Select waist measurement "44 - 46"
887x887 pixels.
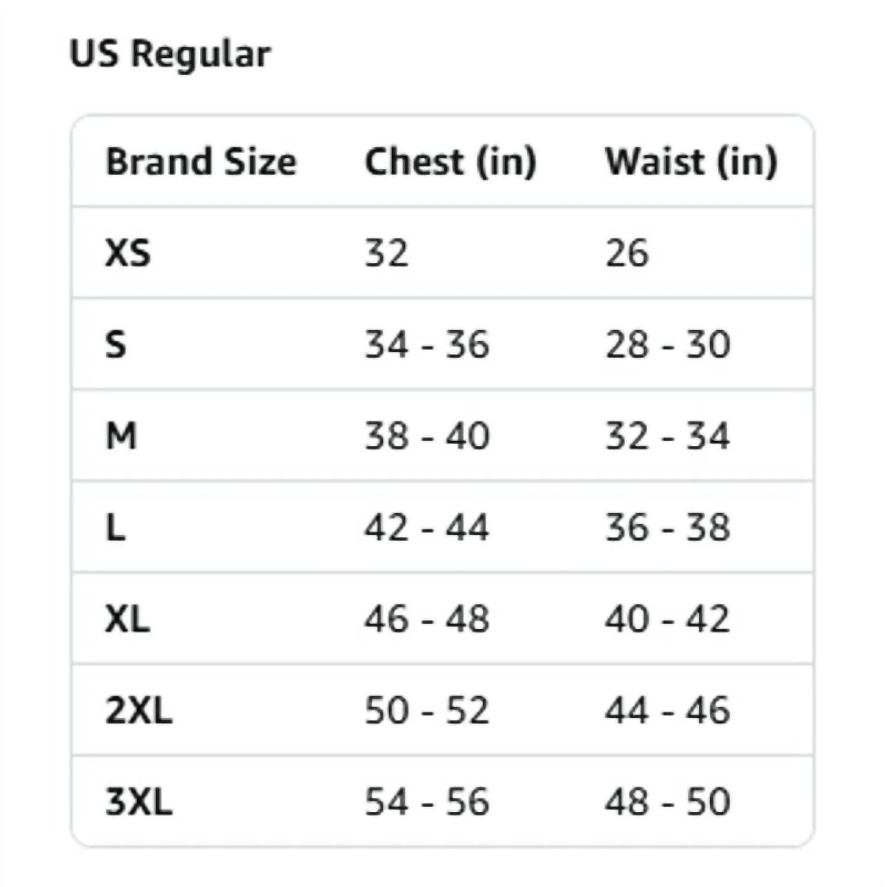coord(668,710)
